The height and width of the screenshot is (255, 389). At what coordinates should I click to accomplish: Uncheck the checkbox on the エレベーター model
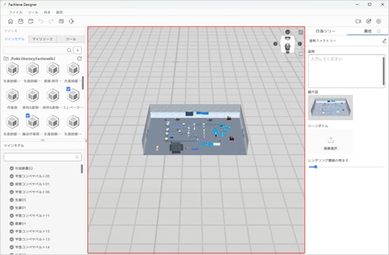(69, 89)
